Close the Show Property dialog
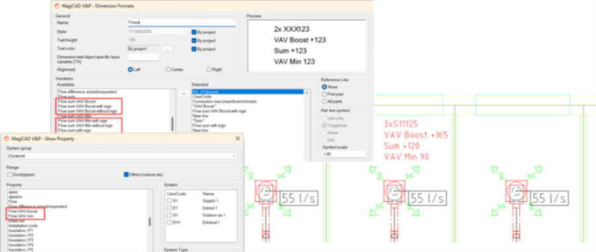Viewport: 596px width, 252px height. click(238, 138)
